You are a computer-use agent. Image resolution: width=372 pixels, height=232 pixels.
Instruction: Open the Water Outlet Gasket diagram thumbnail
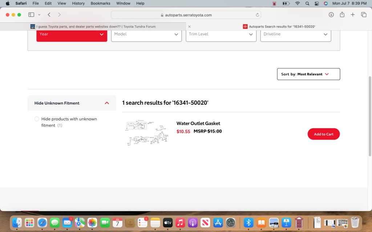tap(147, 133)
